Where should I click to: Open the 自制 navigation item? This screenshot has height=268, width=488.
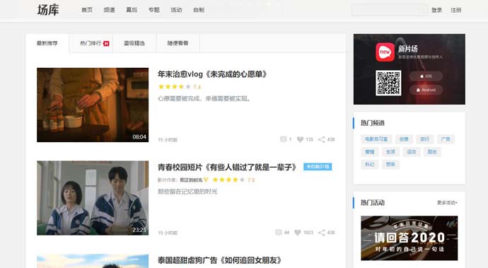point(199,10)
